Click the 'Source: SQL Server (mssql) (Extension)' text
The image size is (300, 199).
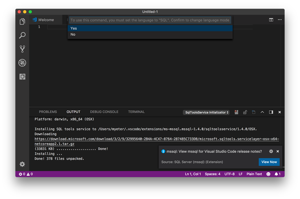point(192,162)
